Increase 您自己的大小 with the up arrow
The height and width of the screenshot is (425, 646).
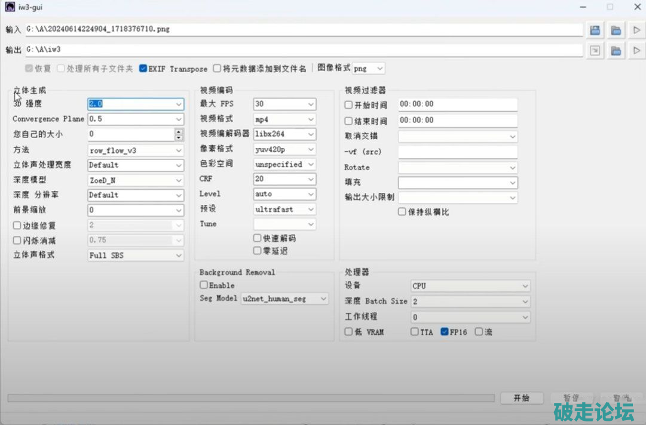[x=179, y=131]
